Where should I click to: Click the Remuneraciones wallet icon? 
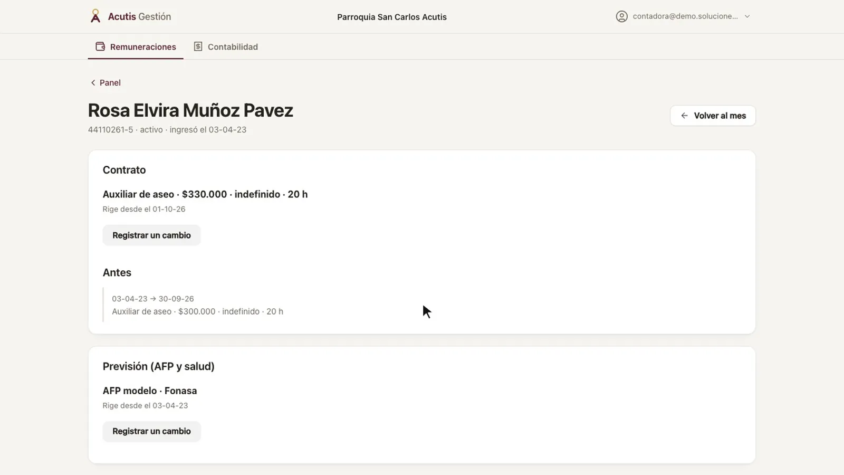point(100,46)
